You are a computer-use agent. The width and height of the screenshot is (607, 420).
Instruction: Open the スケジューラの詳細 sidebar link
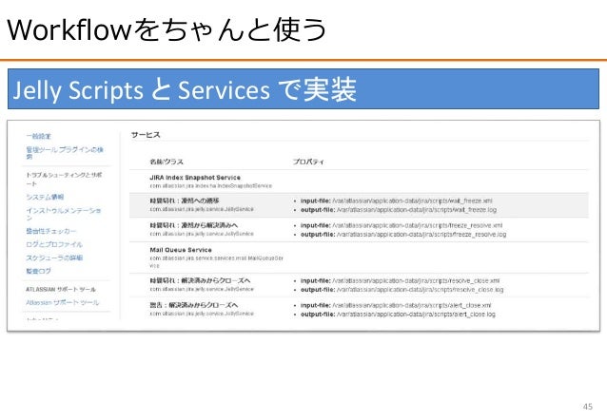(54, 258)
